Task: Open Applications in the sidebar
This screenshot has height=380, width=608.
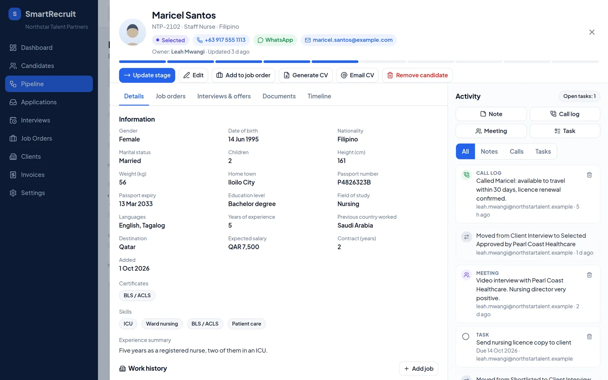Action: [x=49, y=102]
